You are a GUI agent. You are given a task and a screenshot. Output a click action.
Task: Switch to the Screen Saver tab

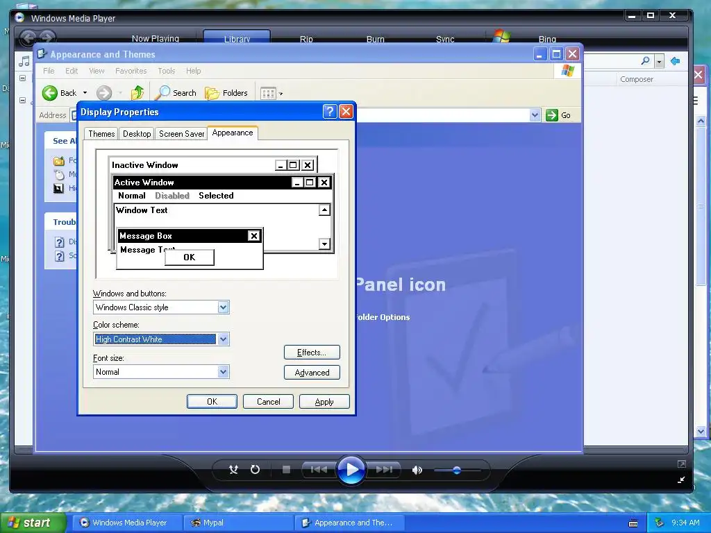click(181, 134)
